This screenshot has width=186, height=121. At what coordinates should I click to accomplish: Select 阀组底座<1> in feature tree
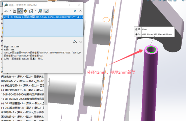[x=22, y=77]
